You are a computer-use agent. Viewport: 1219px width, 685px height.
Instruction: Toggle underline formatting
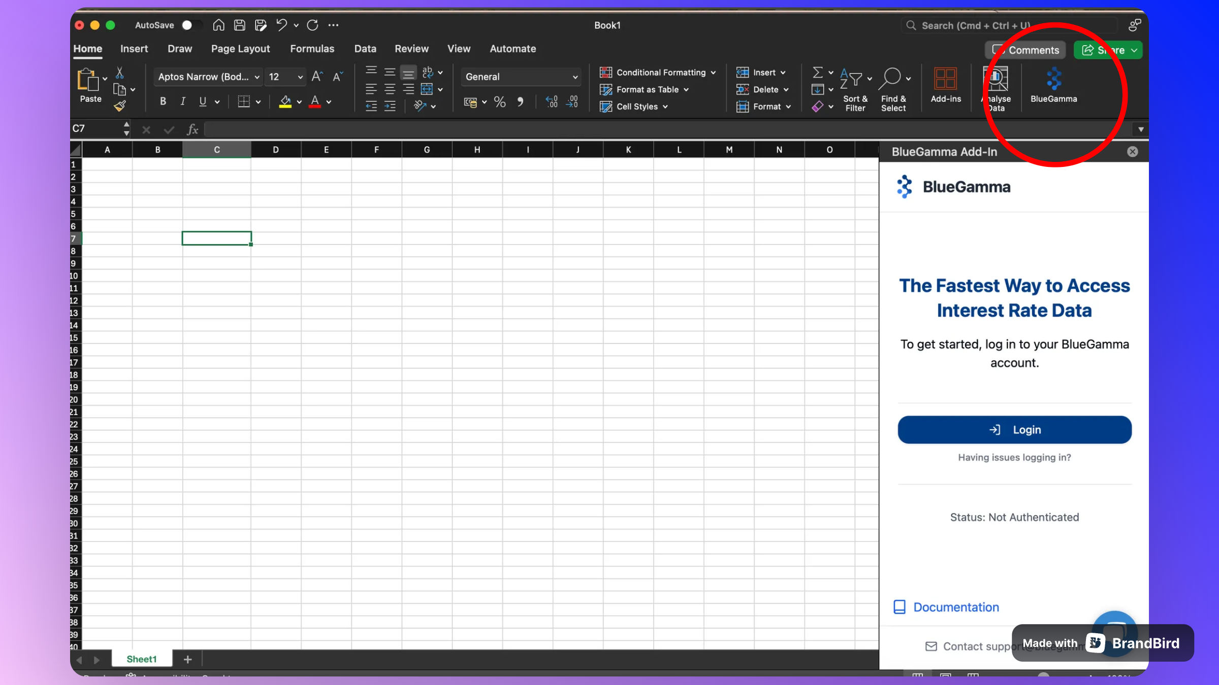pos(204,101)
